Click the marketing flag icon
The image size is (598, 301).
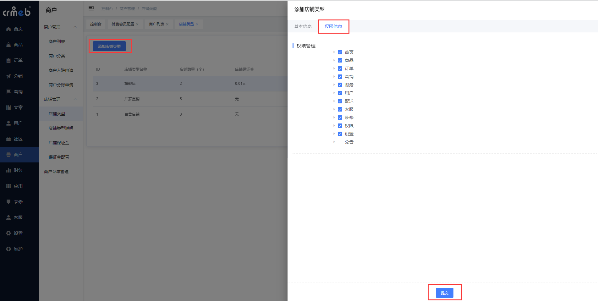pyautogui.click(x=8, y=92)
